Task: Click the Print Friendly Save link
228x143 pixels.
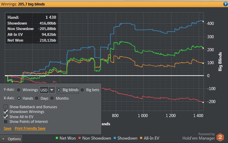Action: 30,128
